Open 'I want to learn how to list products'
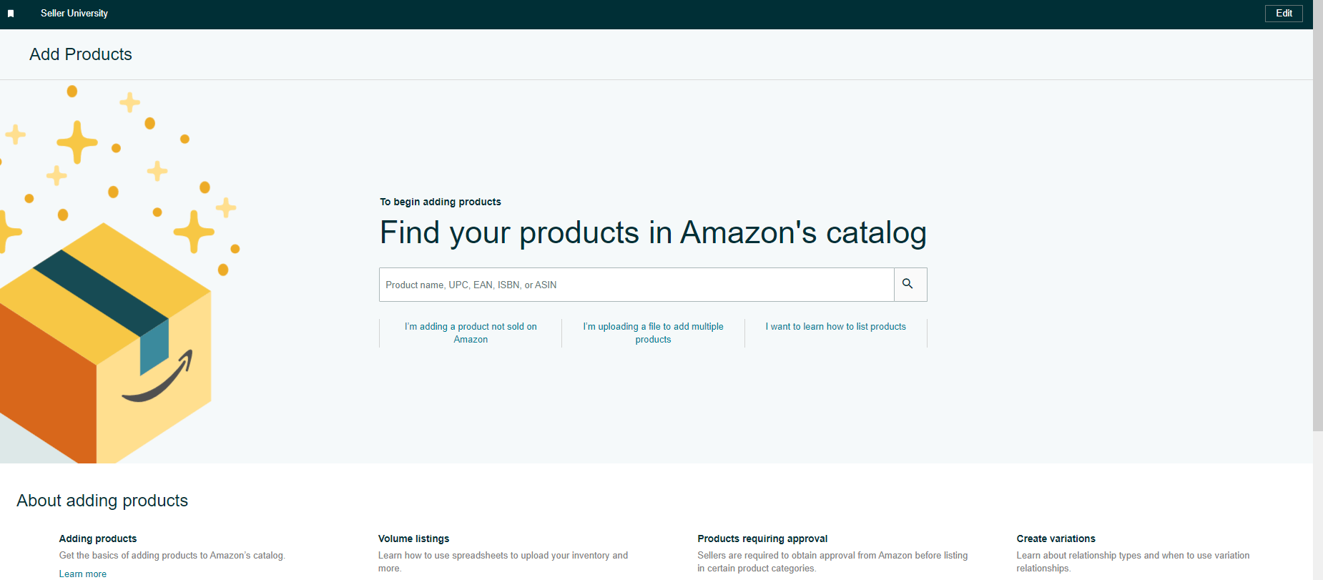The image size is (1323, 580). tap(835, 327)
